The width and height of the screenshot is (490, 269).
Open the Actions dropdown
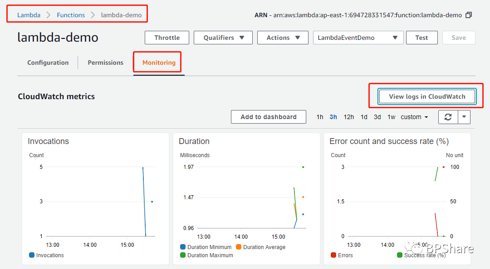[283, 38]
